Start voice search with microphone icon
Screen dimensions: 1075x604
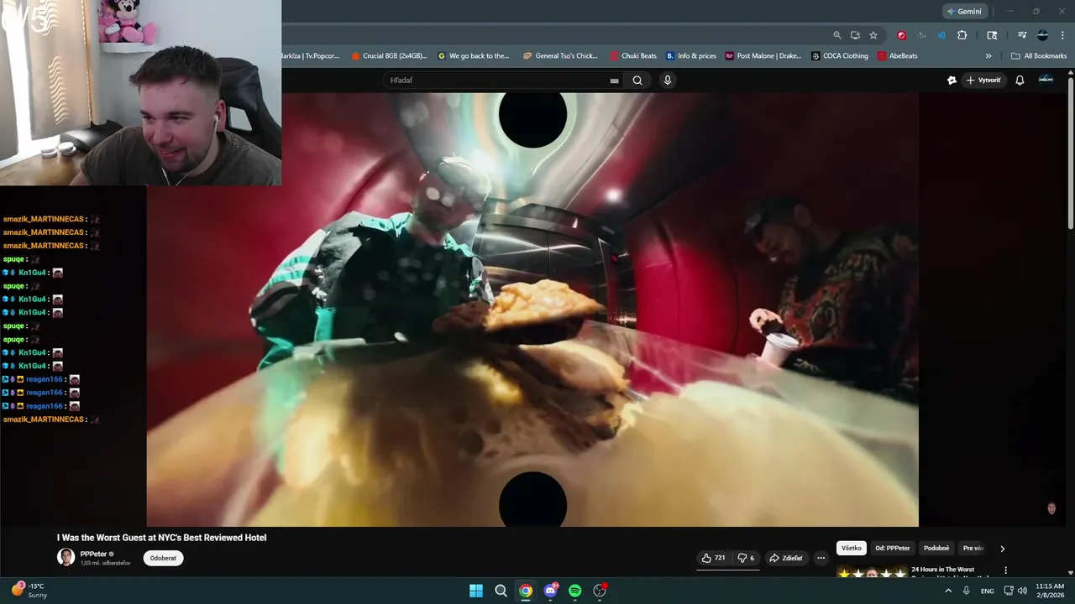click(x=668, y=81)
